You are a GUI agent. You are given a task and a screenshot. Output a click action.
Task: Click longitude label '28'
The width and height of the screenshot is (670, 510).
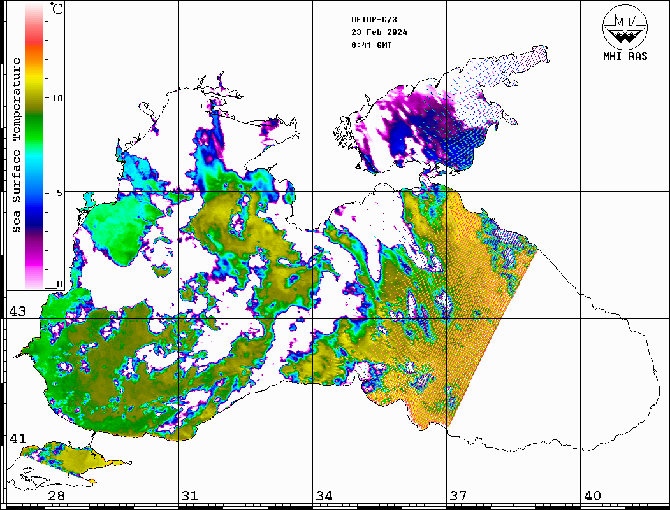coord(57,496)
